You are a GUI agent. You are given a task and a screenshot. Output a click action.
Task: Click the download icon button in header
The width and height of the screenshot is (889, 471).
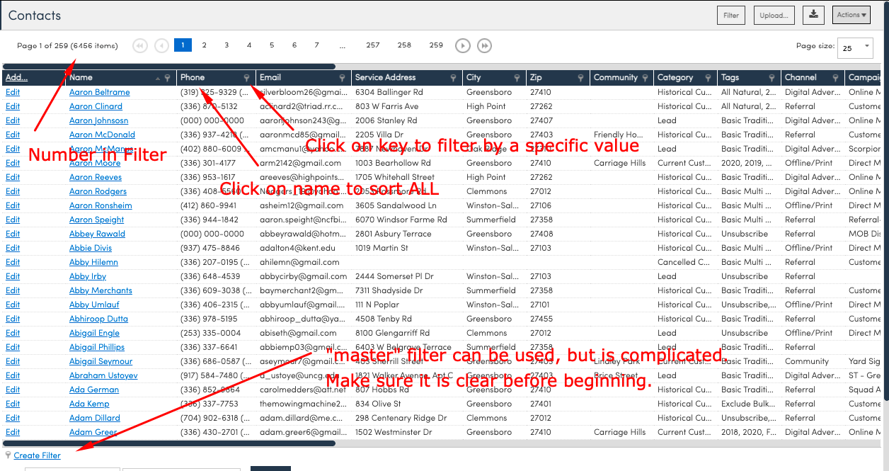pyautogui.click(x=814, y=15)
